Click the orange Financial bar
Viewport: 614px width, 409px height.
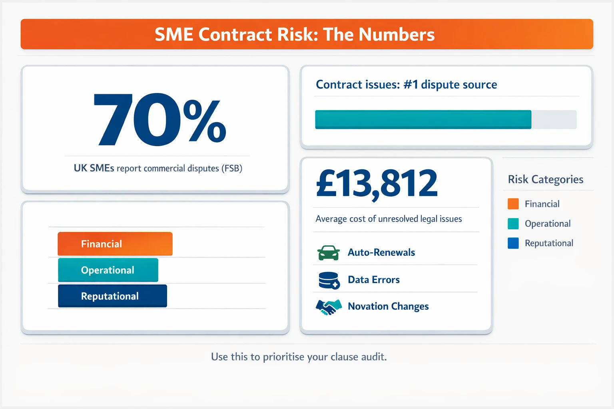115,244
